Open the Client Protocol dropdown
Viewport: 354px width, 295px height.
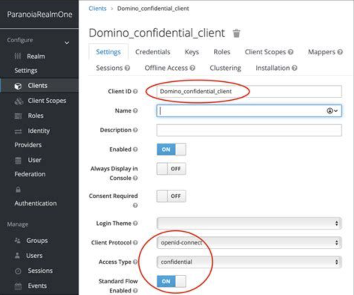(x=249, y=243)
